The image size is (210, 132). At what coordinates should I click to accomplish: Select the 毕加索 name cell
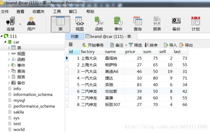click(x=114, y=91)
